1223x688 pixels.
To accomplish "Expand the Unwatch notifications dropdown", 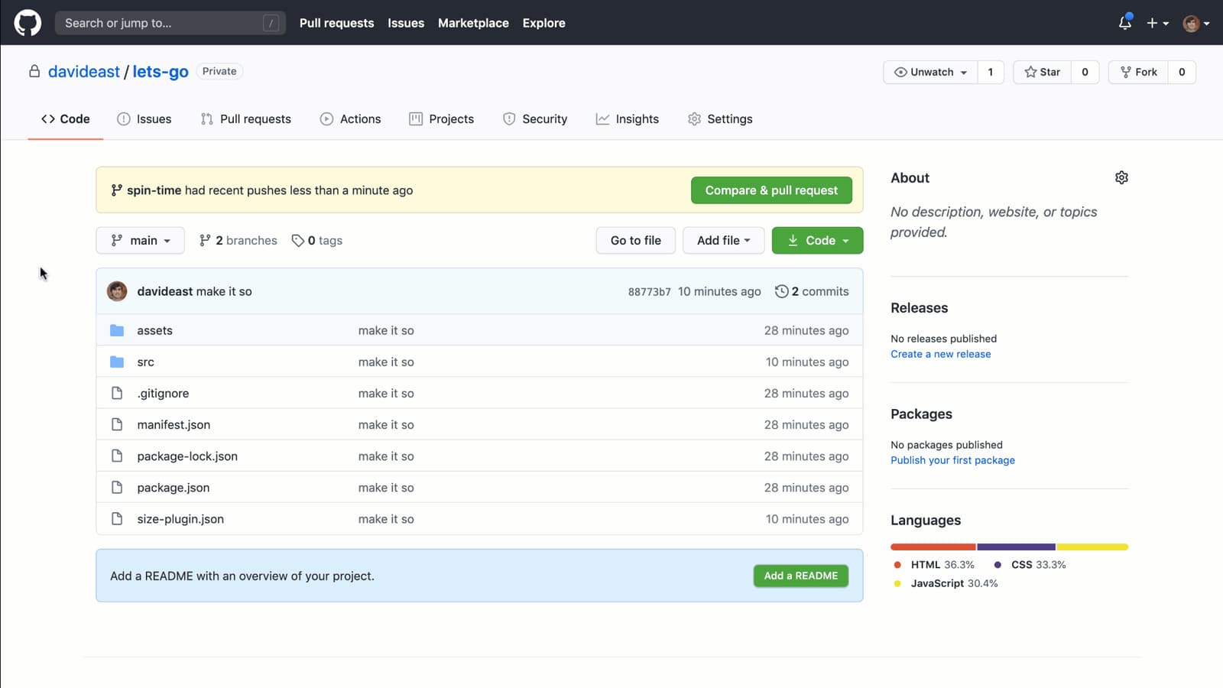I will pyautogui.click(x=930, y=72).
